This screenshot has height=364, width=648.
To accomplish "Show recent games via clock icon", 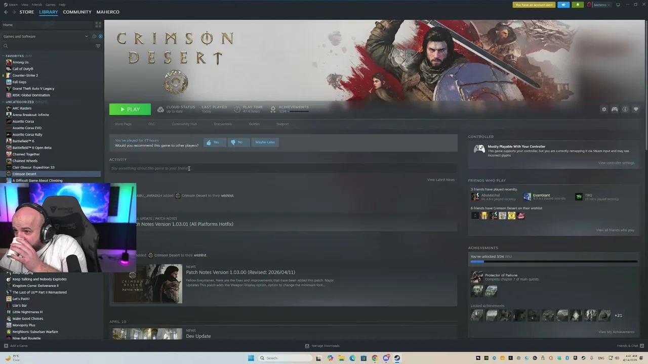I will tap(94, 36).
